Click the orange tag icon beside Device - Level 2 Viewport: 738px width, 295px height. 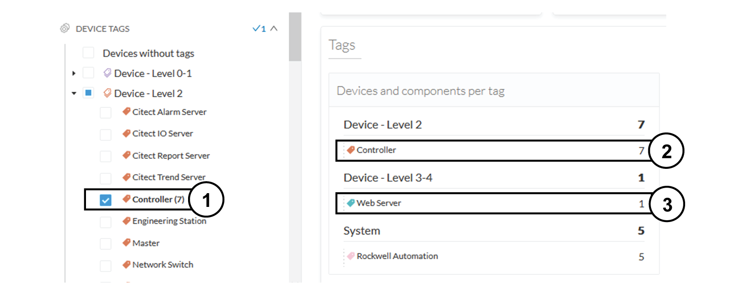[107, 93]
